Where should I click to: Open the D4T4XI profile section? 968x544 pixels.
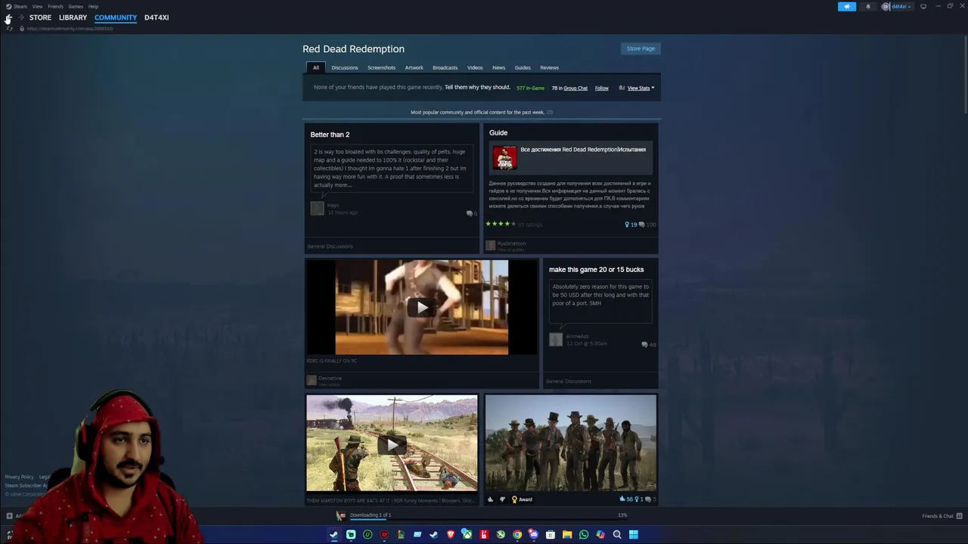pos(157,17)
